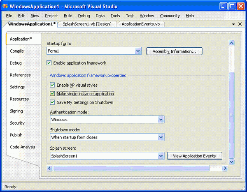Minimize the Visual Studio window
The width and height of the screenshot is (247, 192).
224,6
